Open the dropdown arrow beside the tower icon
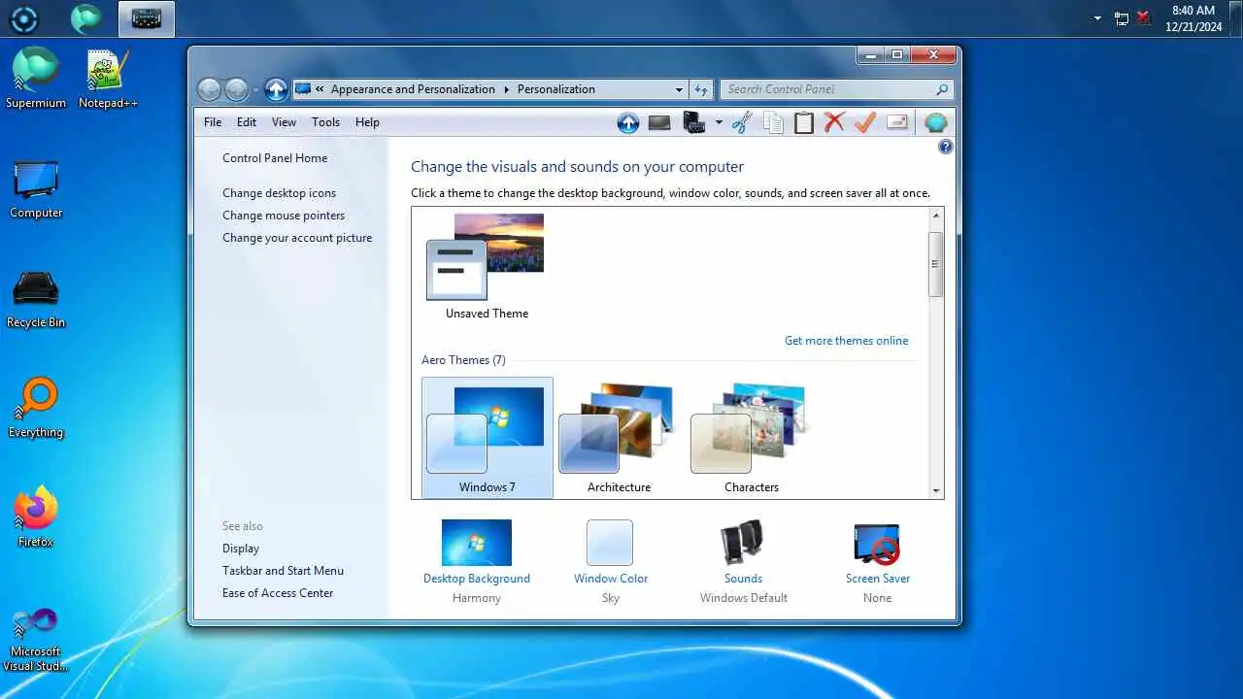 tap(719, 122)
